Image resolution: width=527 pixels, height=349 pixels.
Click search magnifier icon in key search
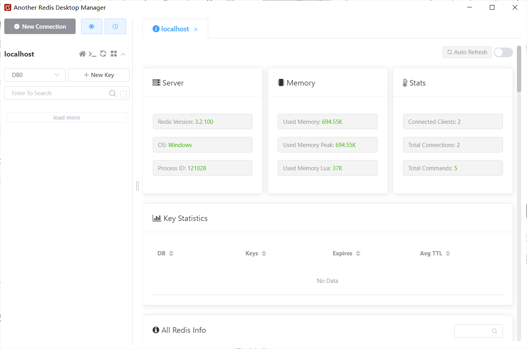pyautogui.click(x=112, y=93)
